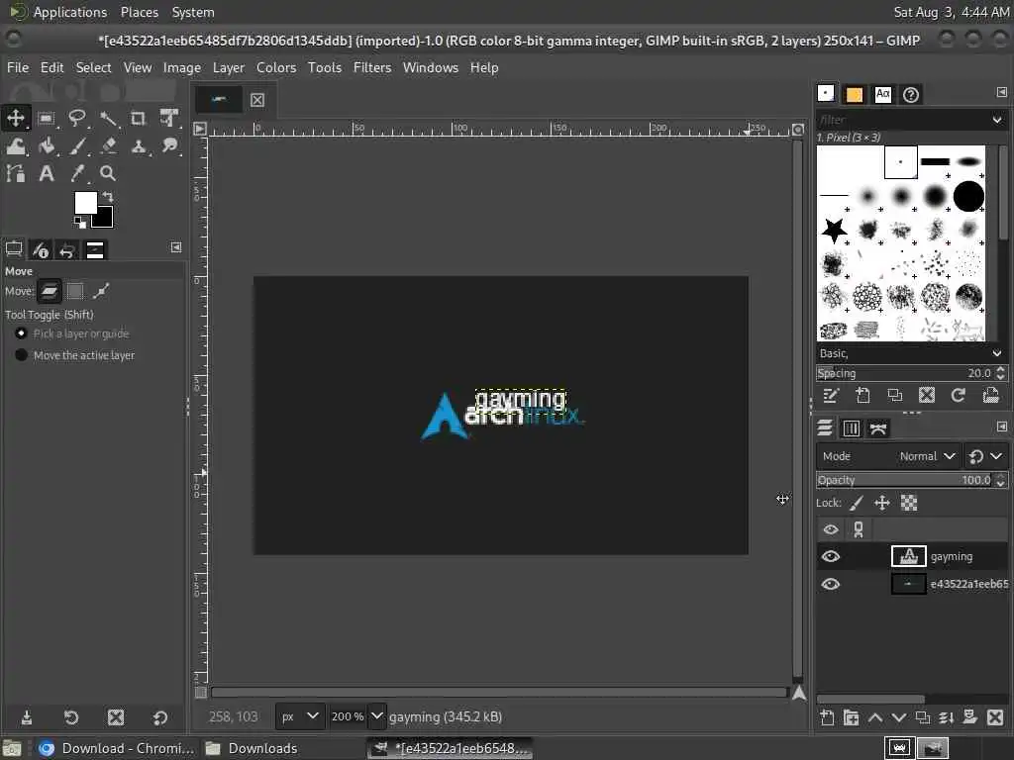Adjust the layer Opacity slider

pyautogui.click(x=905, y=480)
